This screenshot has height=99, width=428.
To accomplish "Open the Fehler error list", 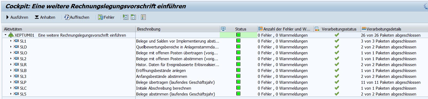I will point(106,17).
